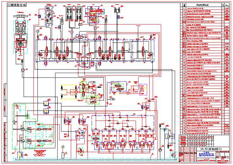Click the cyan-outlined rotator assembly at top-left
This screenshot has height=165, width=233.
[20, 37]
